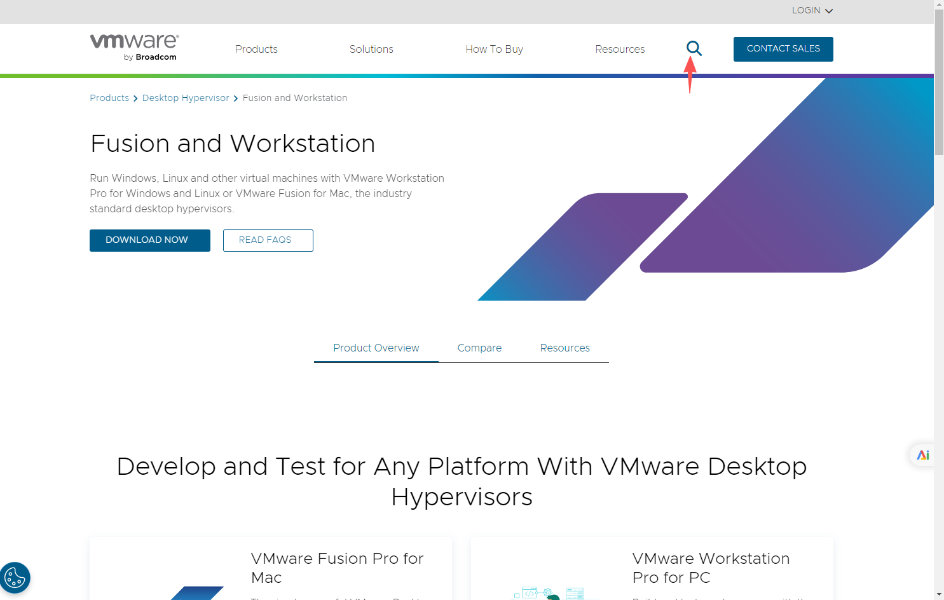
Task: Open the Products navigation menu
Action: click(256, 49)
